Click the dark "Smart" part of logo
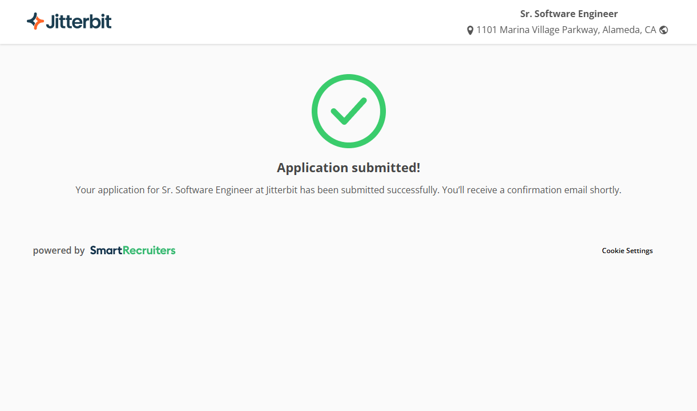Screen dimensions: 697x411 coord(106,250)
